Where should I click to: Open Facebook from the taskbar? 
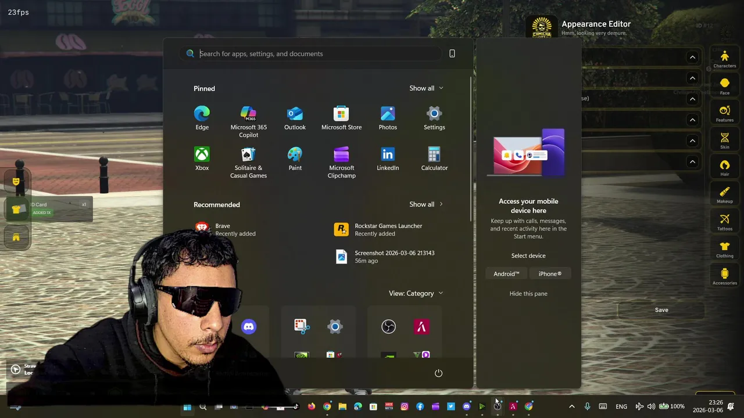(420, 407)
